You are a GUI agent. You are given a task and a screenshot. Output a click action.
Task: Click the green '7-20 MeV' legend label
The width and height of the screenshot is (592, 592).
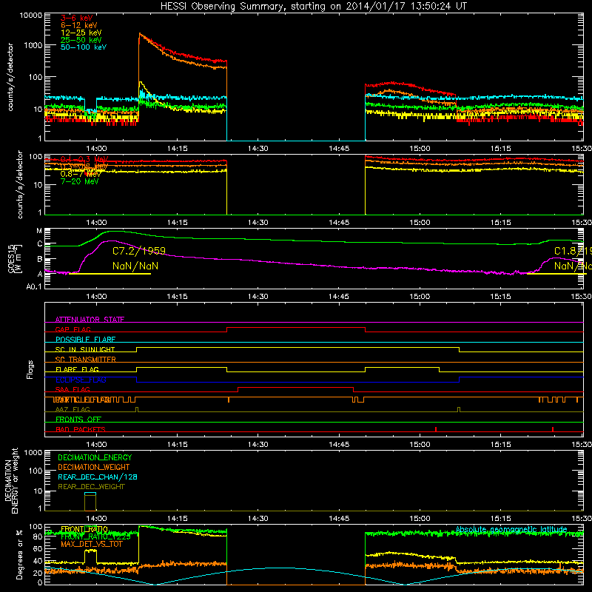80,181
